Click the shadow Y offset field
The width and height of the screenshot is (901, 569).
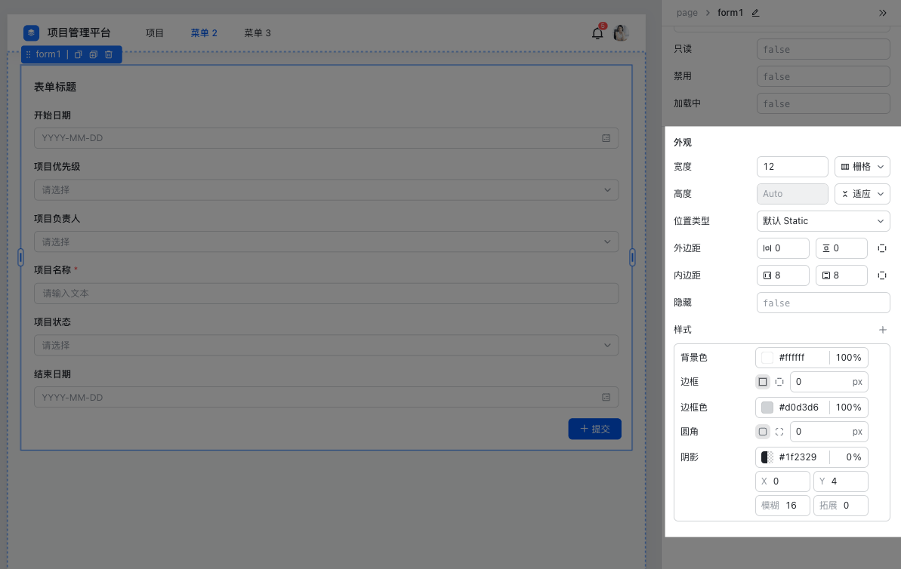pos(841,481)
